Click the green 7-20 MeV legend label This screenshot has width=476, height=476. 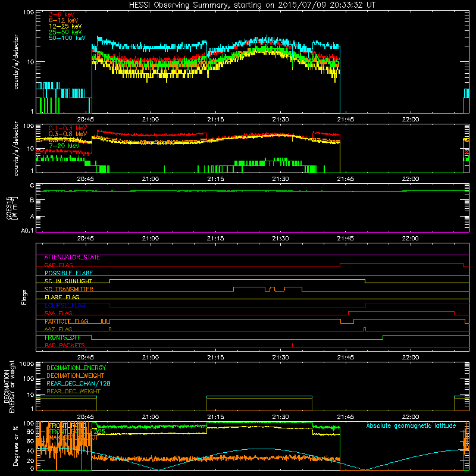tap(64, 146)
